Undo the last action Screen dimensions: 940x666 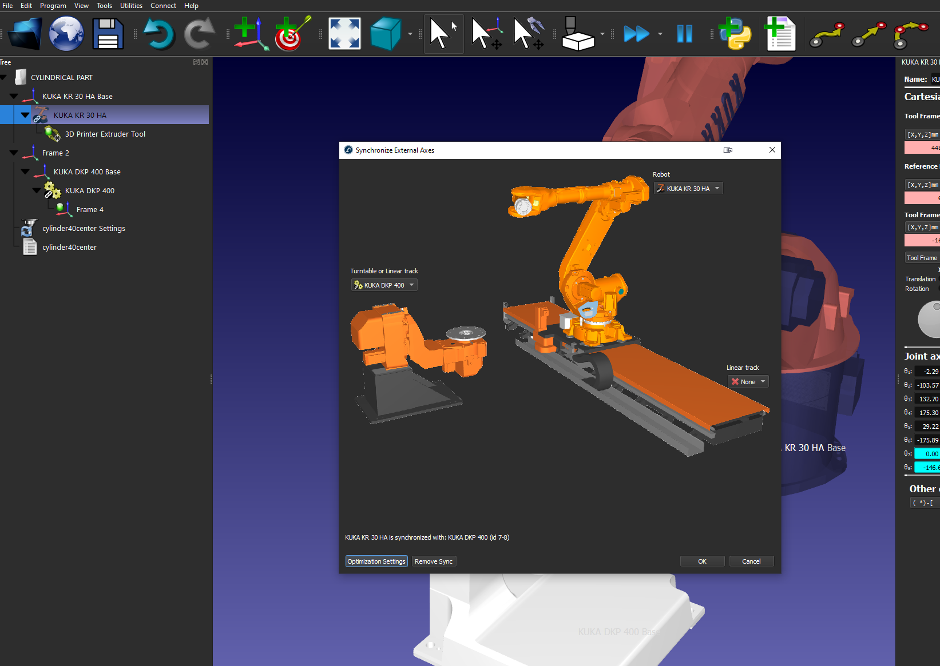pyautogui.click(x=158, y=34)
